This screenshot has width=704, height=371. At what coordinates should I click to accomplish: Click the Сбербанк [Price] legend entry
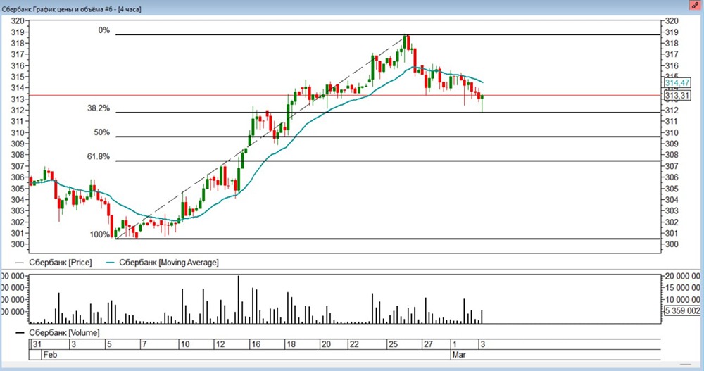[x=60, y=263]
